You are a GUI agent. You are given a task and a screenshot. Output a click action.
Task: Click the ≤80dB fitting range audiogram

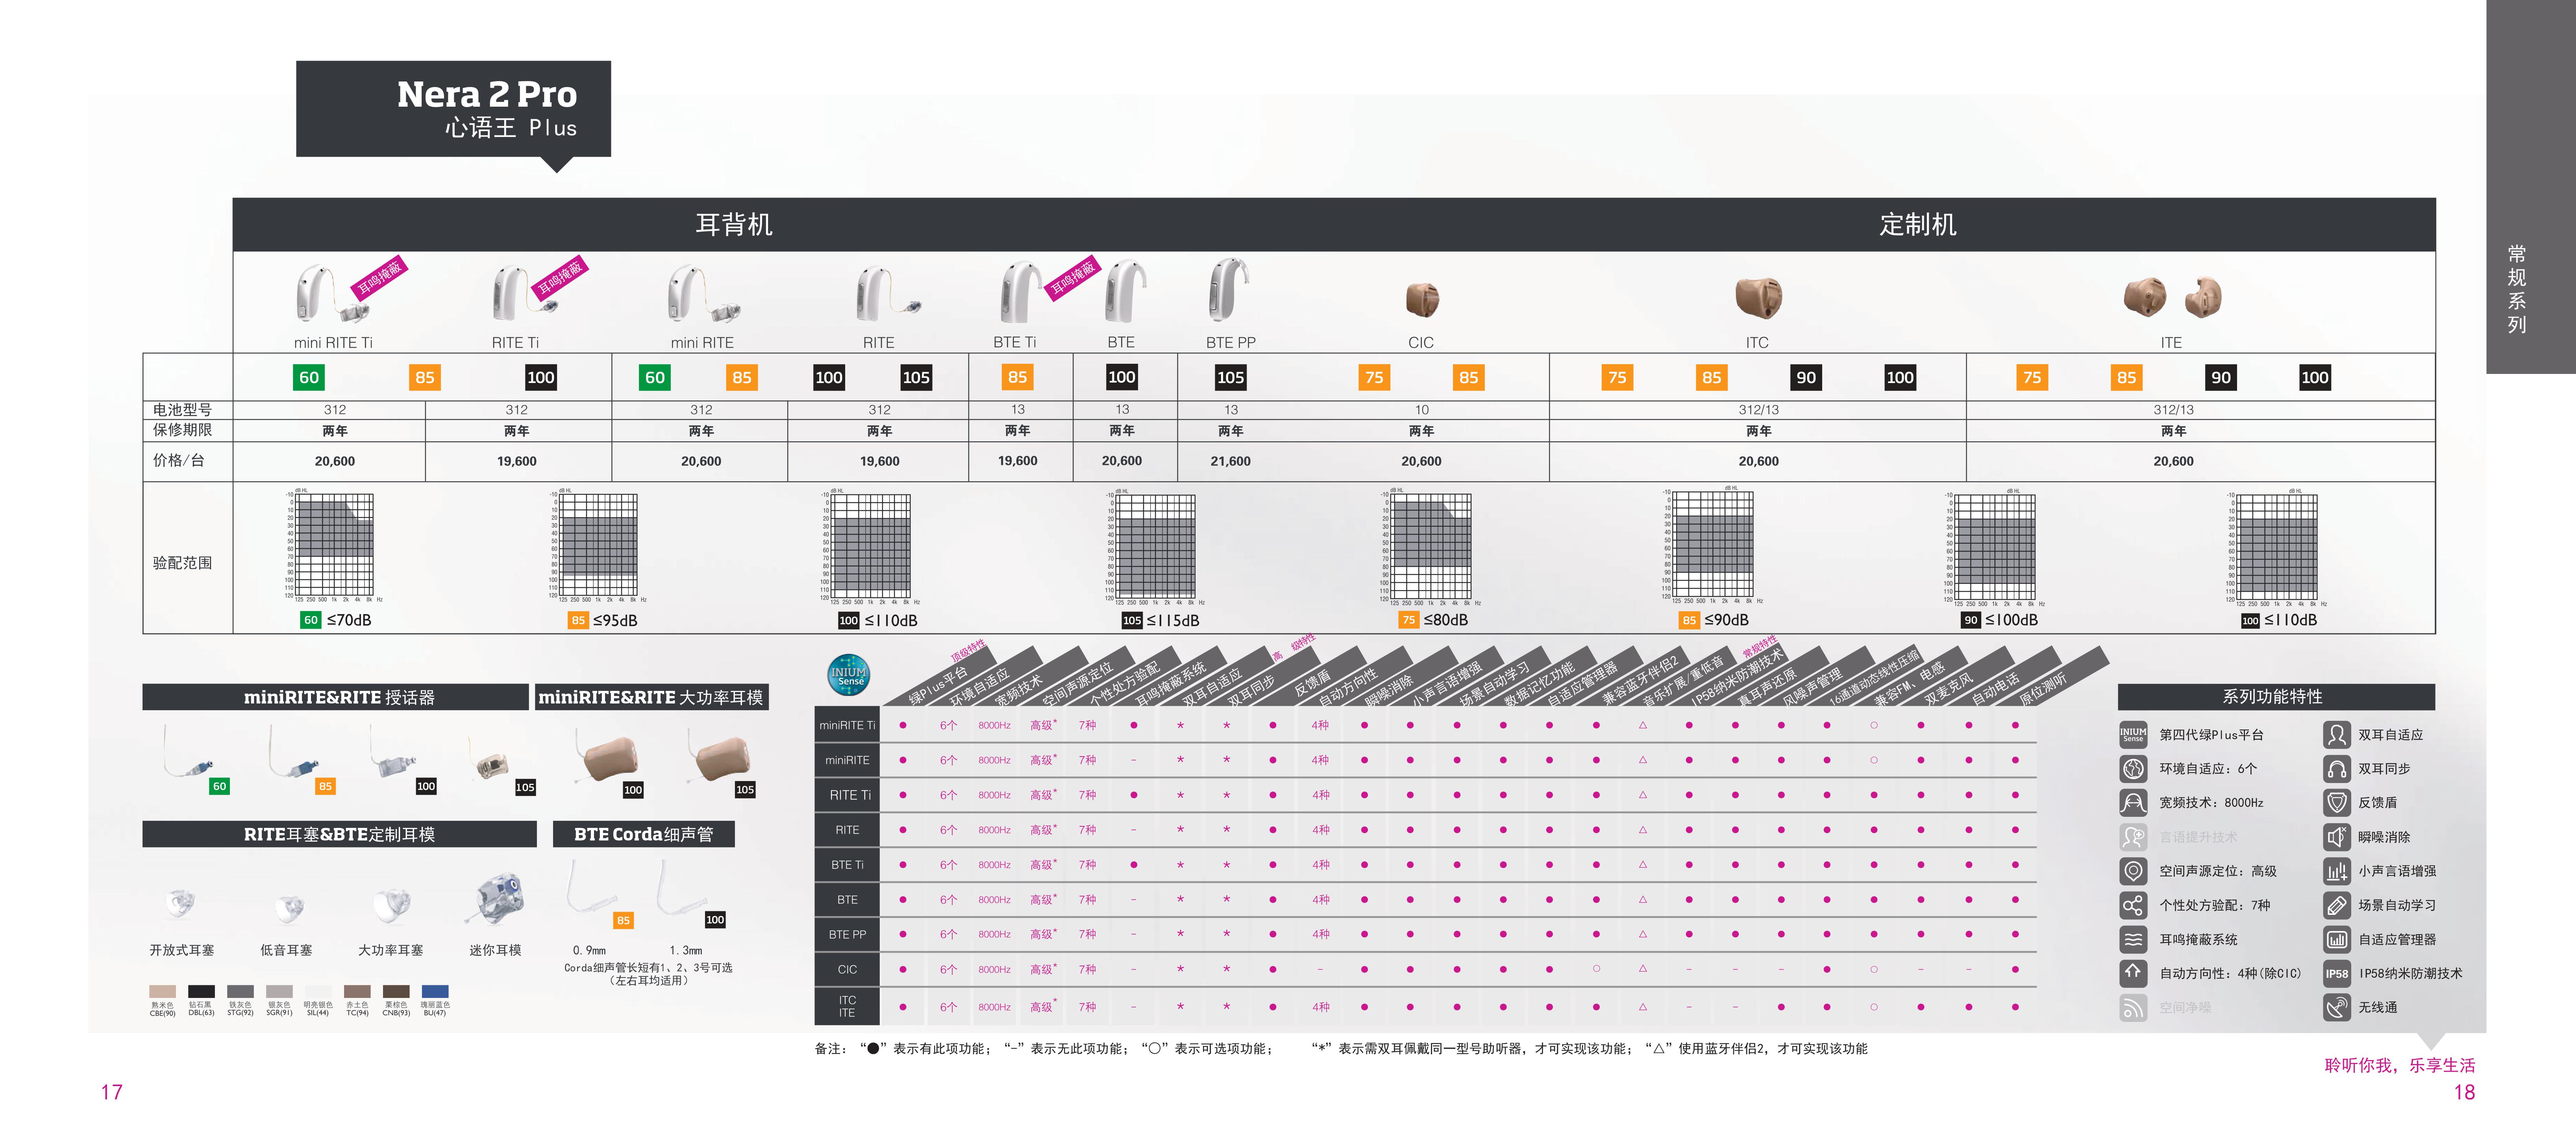pyautogui.click(x=1431, y=547)
